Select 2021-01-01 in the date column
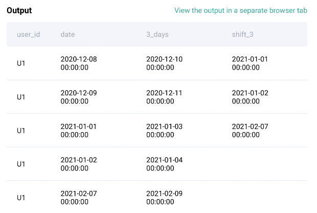Viewport: 317px width, 213px height. pyautogui.click(x=78, y=130)
